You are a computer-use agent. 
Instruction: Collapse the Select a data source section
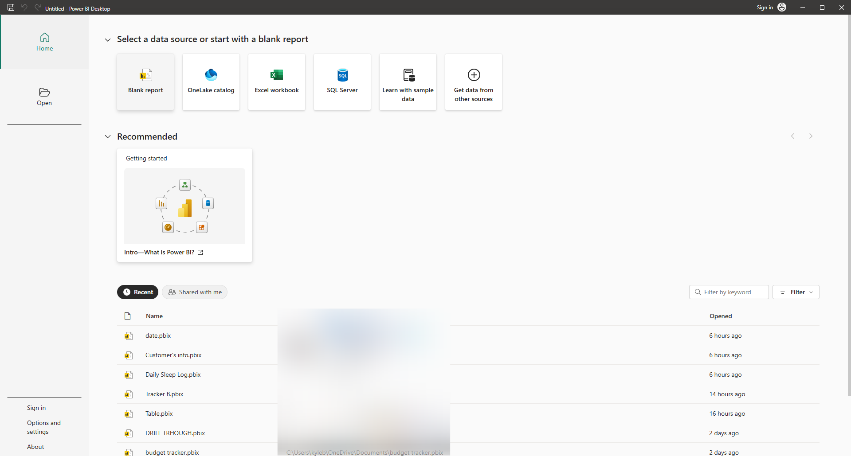108,40
